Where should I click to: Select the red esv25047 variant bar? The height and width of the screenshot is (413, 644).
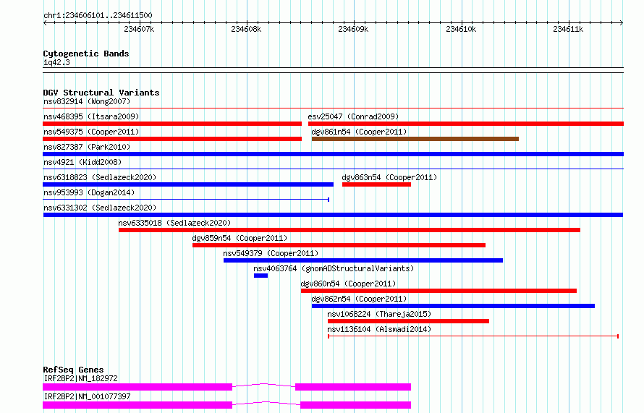click(466, 124)
